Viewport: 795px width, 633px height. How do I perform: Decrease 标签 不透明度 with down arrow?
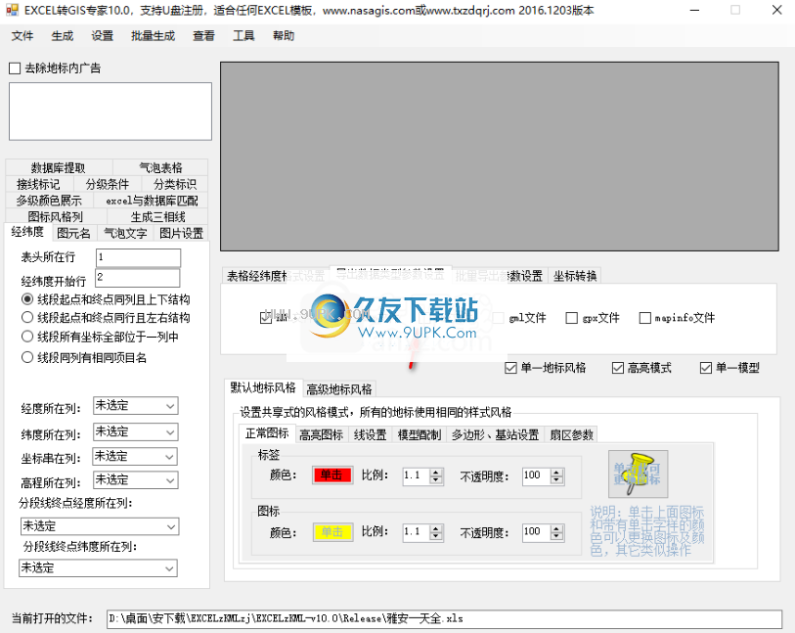557,479
